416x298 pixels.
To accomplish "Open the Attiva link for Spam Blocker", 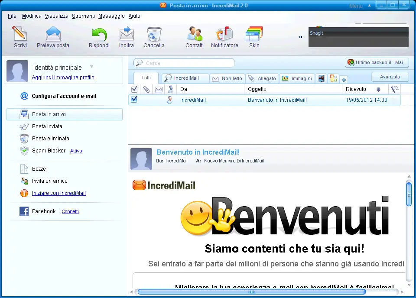I will coord(76,151).
